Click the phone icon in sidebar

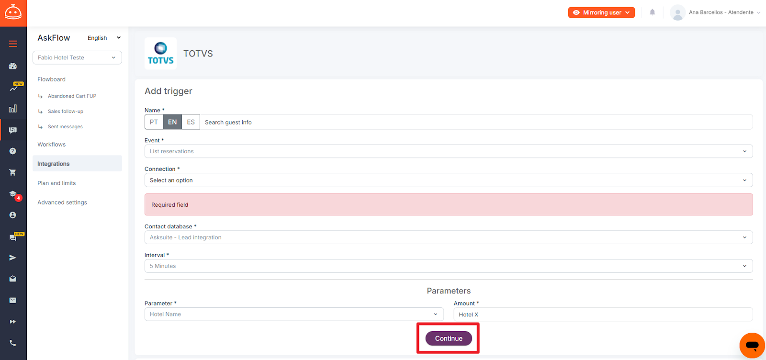pyautogui.click(x=13, y=343)
